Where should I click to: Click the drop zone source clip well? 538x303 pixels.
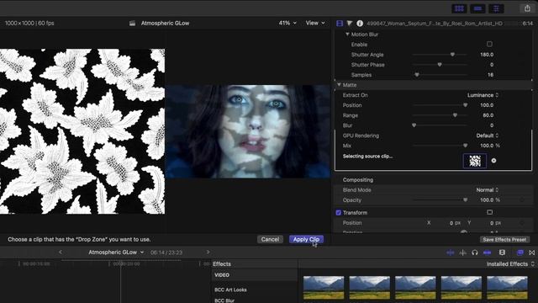coord(475,161)
